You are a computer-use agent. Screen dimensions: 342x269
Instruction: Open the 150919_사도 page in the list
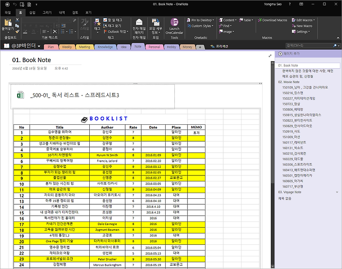coord(291,131)
